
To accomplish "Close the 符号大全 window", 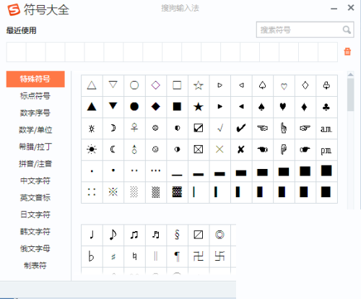I will (x=351, y=8).
